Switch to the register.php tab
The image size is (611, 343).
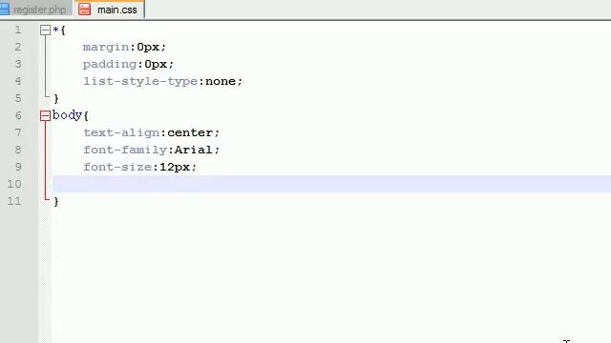(36, 10)
